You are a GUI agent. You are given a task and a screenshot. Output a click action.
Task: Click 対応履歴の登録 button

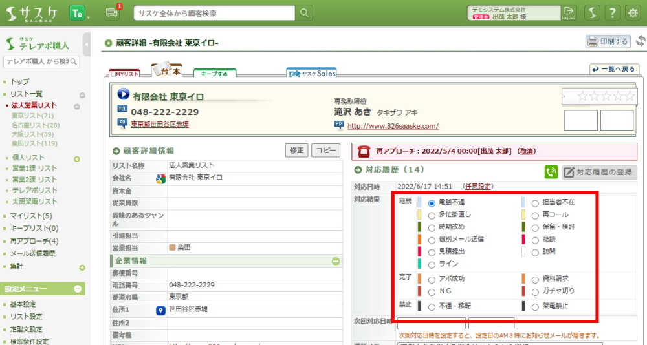pyautogui.click(x=599, y=172)
